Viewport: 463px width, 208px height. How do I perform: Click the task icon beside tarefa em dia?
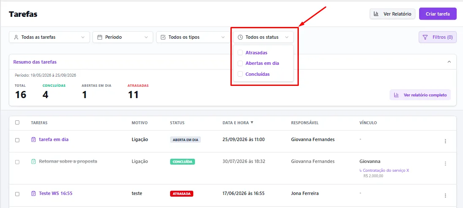point(33,140)
